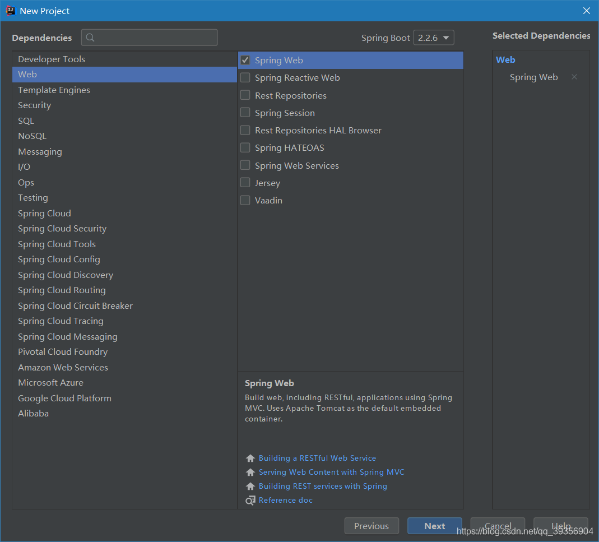
Task: Check Spring HATEOAS dependency
Action: coord(245,147)
